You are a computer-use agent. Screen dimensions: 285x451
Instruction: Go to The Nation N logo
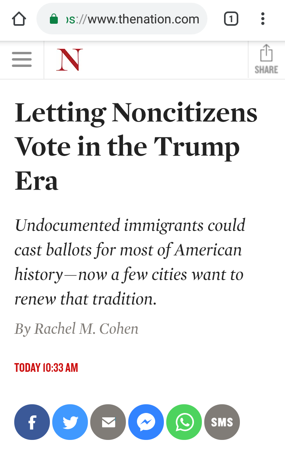[x=70, y=59]
